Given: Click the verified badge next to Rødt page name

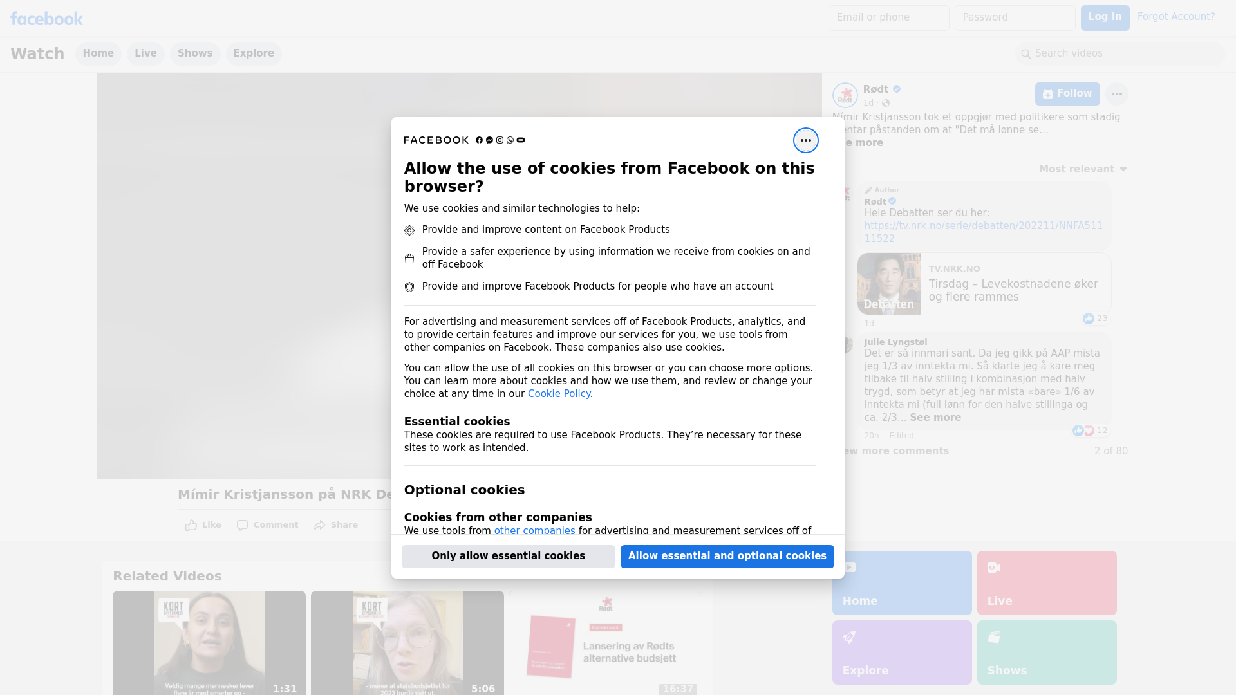Looking at the screenshot, I should [x=897, y=89].
